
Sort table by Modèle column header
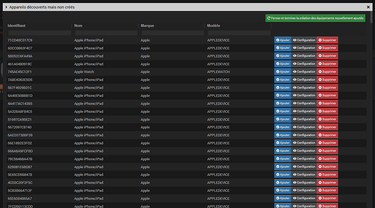pyautogui.click(x=214, y=25)
